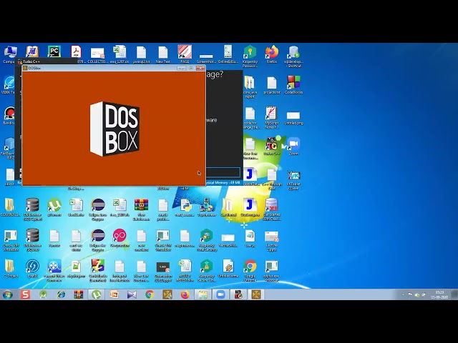The width and height of the screenshot is (458, 343).
Task: Open Android Studio from the taskbar
Action: (x=43, y=294)
